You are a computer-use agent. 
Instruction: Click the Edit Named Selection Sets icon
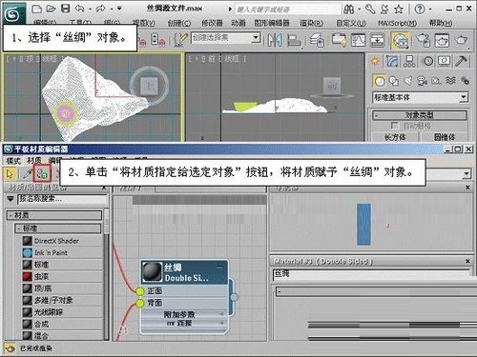[x=180, y=40]
